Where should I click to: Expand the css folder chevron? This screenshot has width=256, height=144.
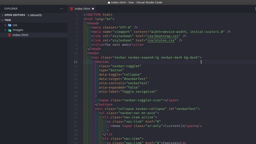coord(5,25)
